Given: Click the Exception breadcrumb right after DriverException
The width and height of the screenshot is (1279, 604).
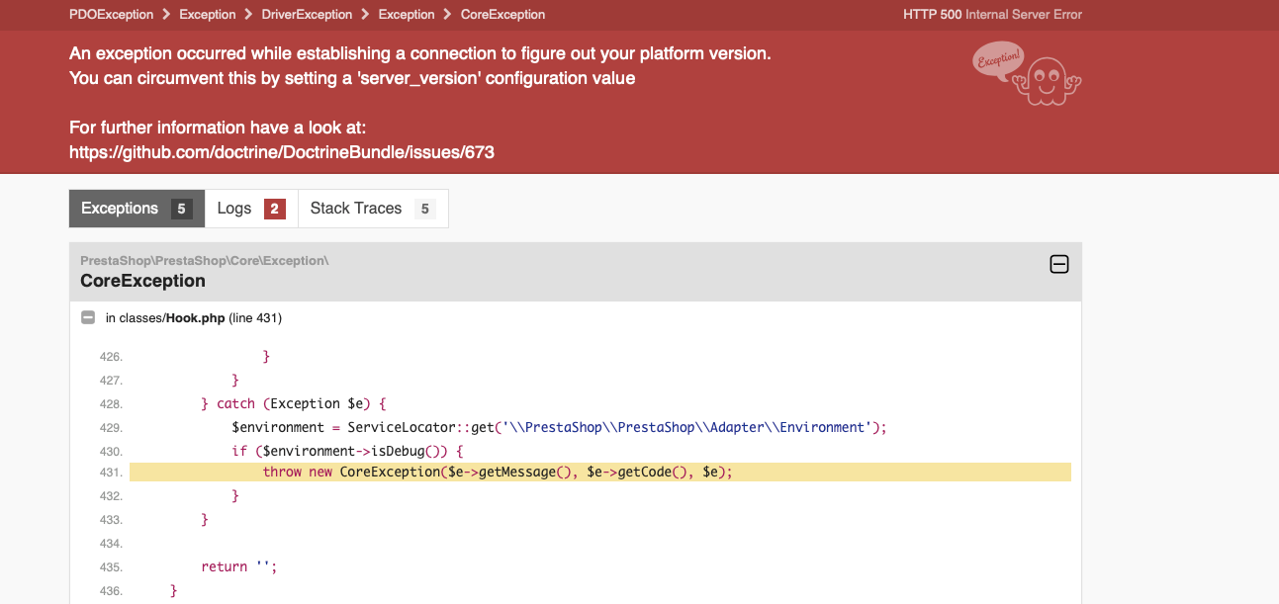Looking at the screenshot, I should pyautogui.click(x=406, y=15).
